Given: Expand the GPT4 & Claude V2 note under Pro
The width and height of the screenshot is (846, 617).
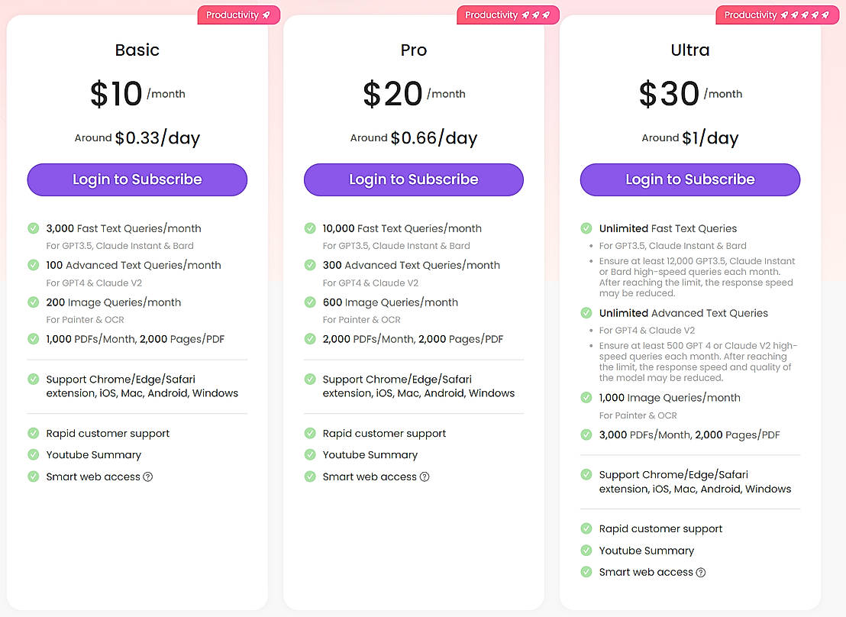Looking at the screenshot, I should pyautogui.click(x=371, y=283).
